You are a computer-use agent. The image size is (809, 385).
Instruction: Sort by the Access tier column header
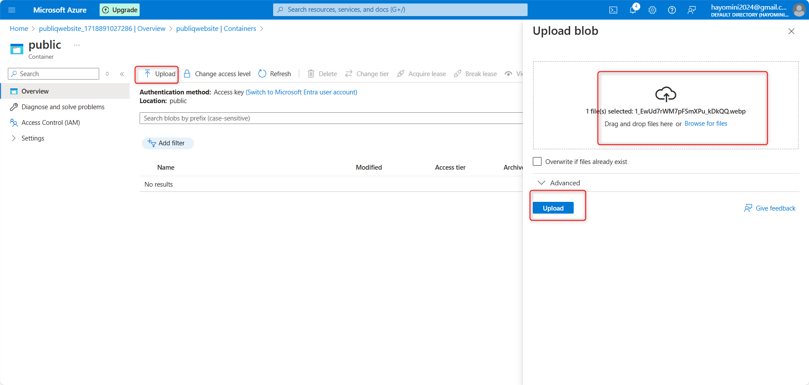pyautogui.click(x=450, y=167)
